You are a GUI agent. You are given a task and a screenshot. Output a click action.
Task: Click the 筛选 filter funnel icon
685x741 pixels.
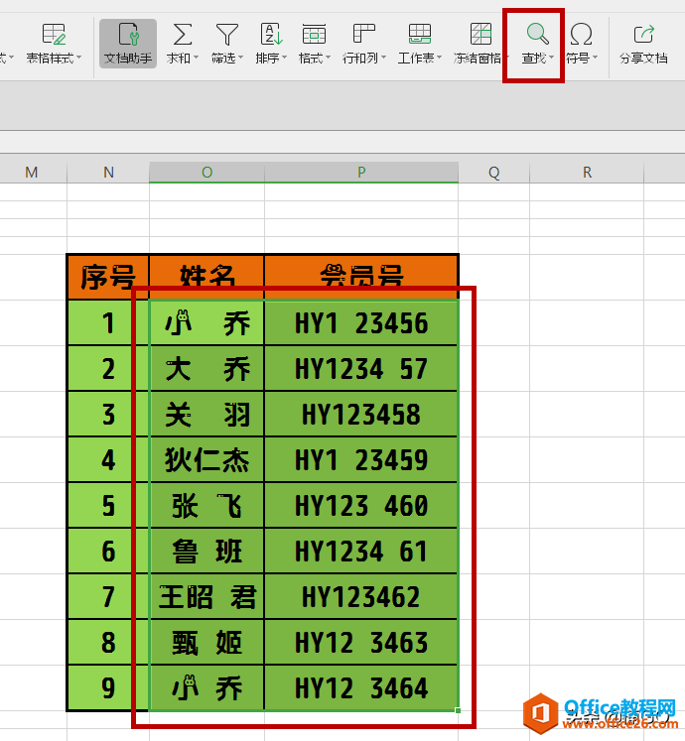click(226, 34)
